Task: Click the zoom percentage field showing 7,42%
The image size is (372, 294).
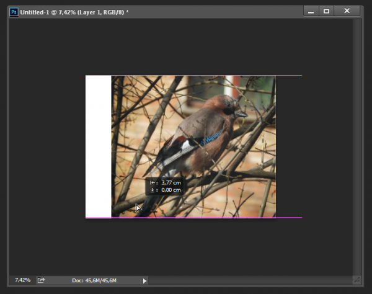Action: coord(22,280)
